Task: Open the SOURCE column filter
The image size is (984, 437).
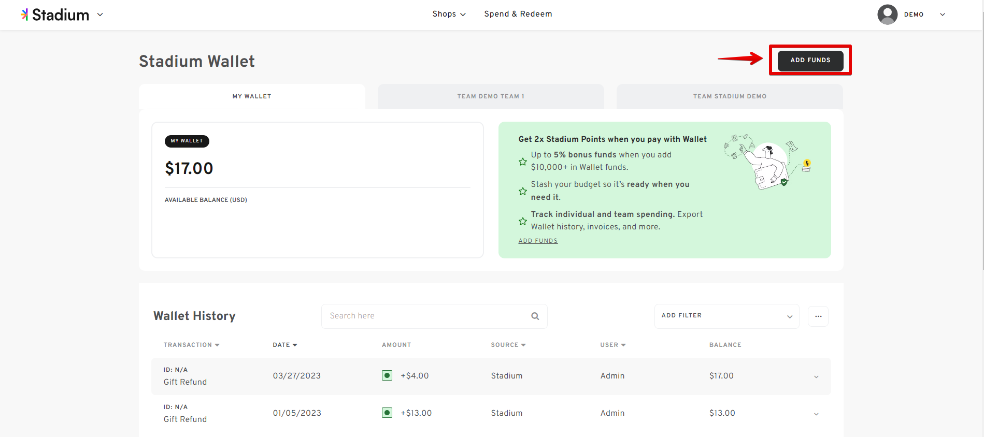Action: click(508, 345)
